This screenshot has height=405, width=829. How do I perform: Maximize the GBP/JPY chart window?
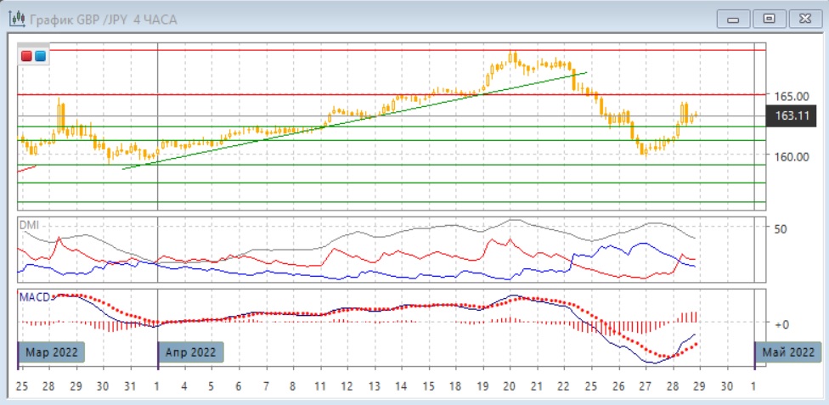coord(769,18)
